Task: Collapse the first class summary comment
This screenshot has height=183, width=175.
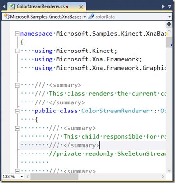Action: click(x=17, y=85)
